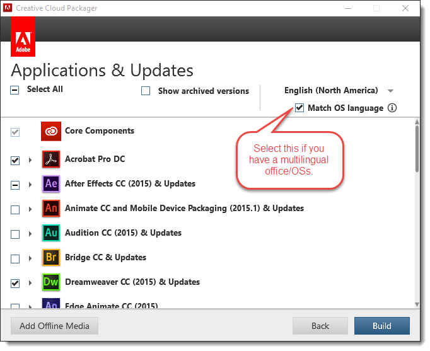Click the Edge Animate app icon
This screenshot has width=430, height=351.
[x=51, y=303]
